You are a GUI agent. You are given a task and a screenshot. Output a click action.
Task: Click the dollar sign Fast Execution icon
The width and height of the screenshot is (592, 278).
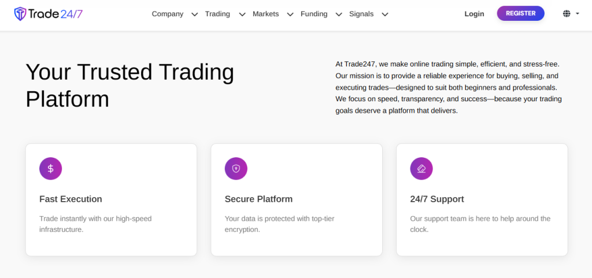pos(51,169)
